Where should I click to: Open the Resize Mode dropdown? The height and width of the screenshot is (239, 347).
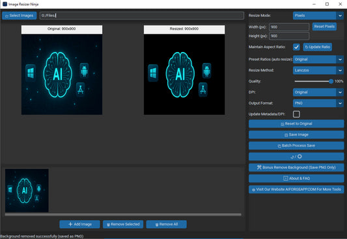pos(318,16)
